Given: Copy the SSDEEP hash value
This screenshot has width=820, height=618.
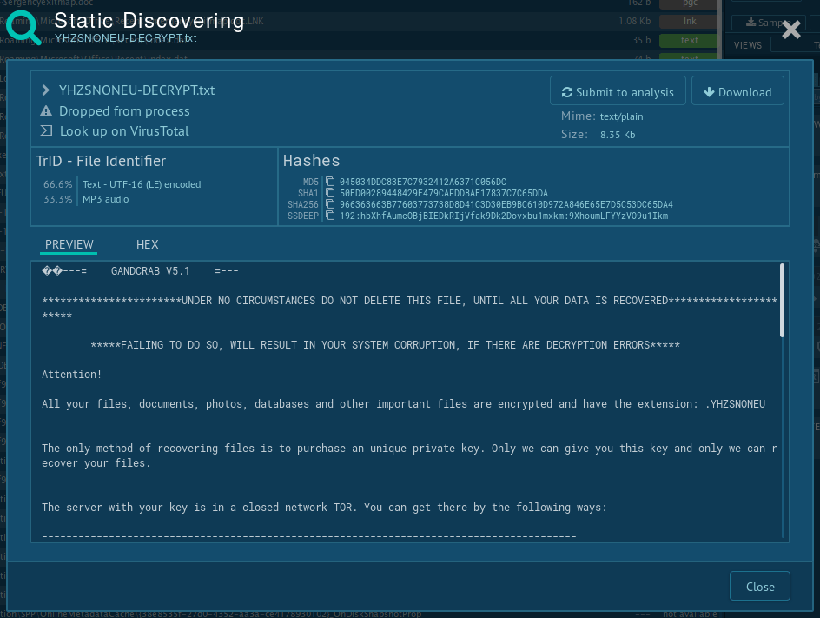Looking at the screenshot, I should point(329,216).
